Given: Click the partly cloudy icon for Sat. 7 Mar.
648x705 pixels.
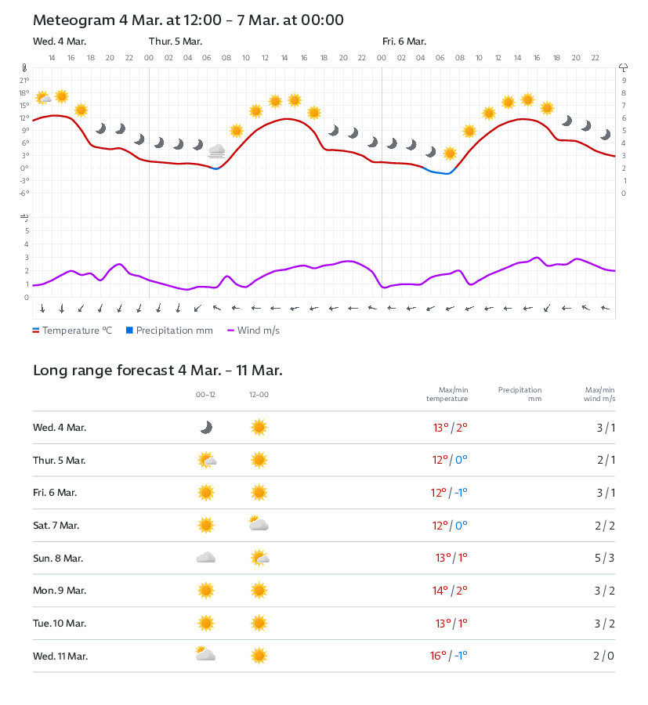Looking at the screenshot, I should pos(259,524).
